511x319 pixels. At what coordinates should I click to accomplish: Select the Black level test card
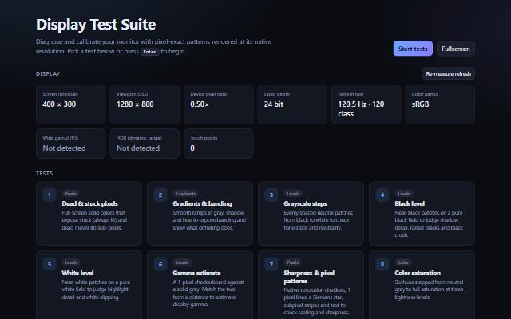422,213
